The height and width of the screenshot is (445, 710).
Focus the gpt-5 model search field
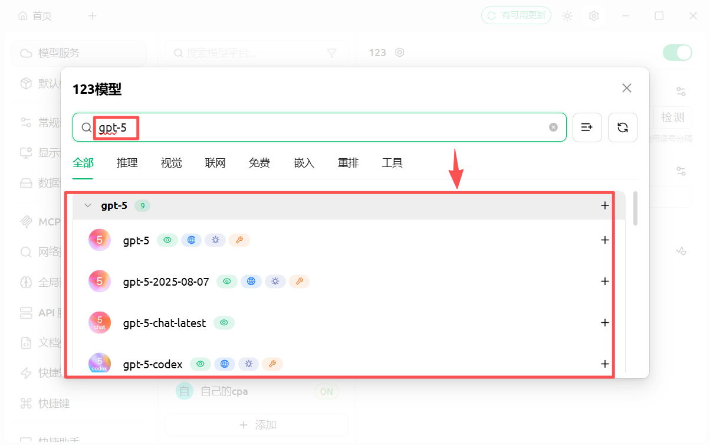pos(320,127)
